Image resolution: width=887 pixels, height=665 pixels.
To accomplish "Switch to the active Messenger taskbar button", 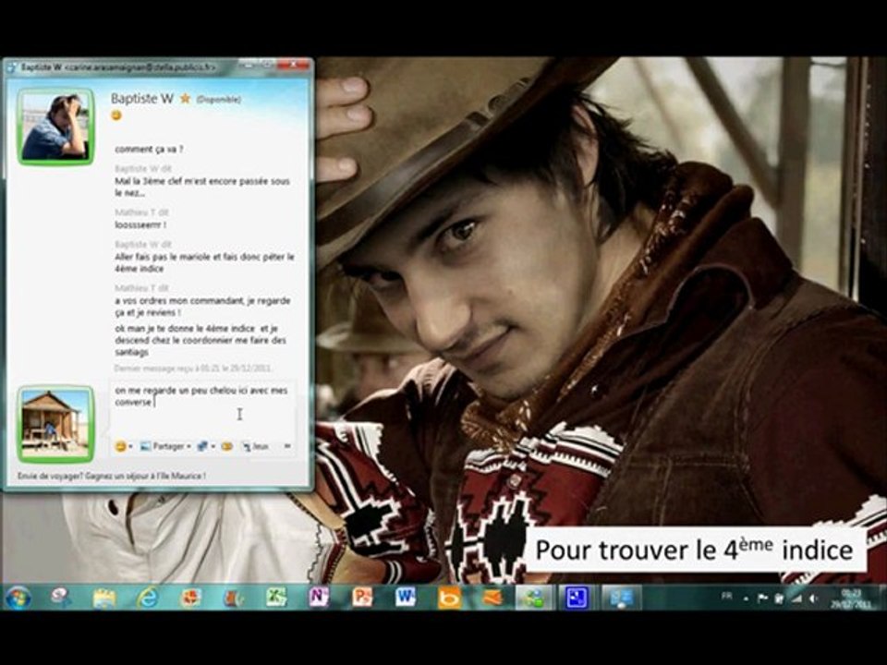I will tap(535, 598).
